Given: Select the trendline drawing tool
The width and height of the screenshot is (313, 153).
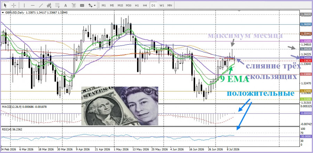Looking at the screenshot, I should [x=41, y=5].
